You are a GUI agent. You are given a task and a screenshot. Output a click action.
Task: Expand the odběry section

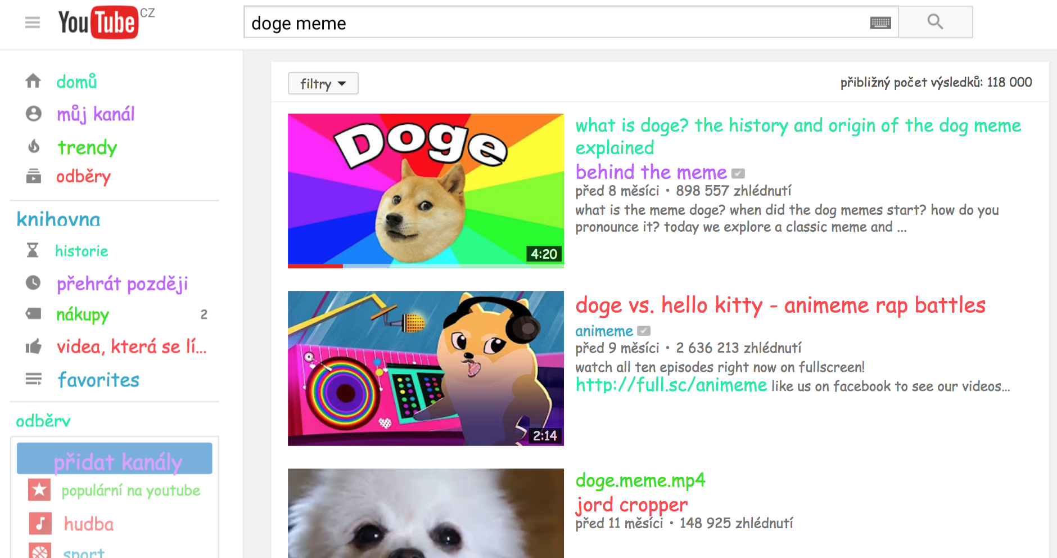(43, 421)
